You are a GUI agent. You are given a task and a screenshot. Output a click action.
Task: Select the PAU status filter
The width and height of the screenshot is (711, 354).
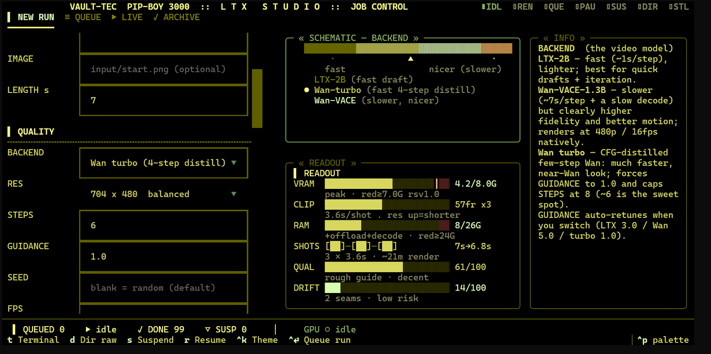coord(585,7)
